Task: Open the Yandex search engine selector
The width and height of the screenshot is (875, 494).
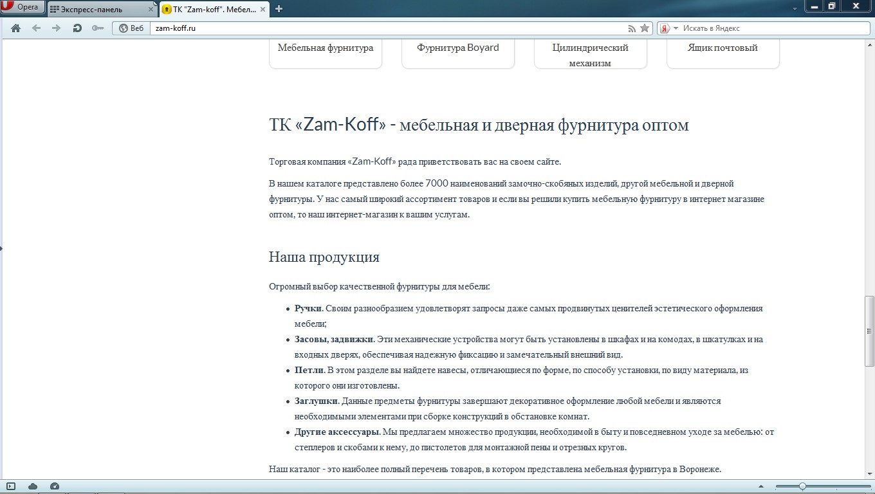Action: click(x=669, y=28)
